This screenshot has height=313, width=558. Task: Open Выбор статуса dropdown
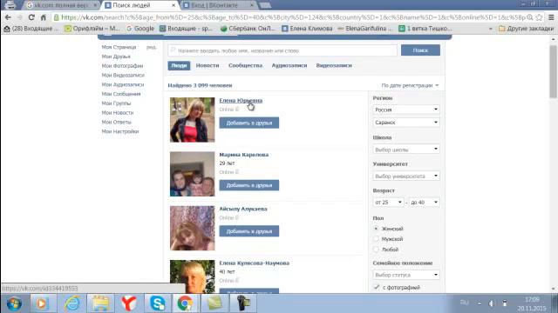406,275
